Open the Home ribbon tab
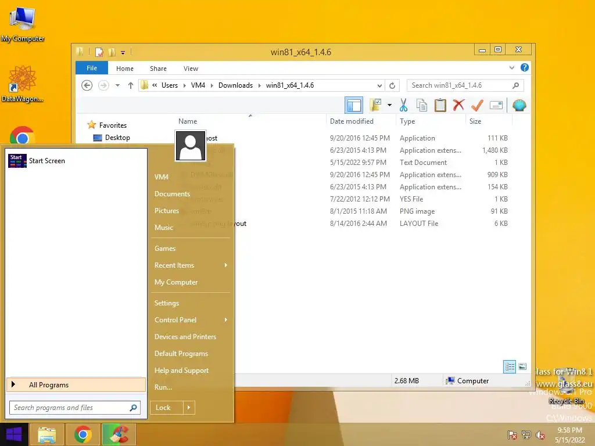The height and width of the screenshot is (446, 595). click(x=125, y=69)
